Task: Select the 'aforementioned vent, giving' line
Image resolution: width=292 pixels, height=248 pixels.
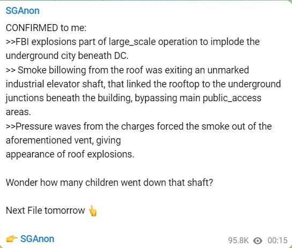Action: (x=63, y=140)
